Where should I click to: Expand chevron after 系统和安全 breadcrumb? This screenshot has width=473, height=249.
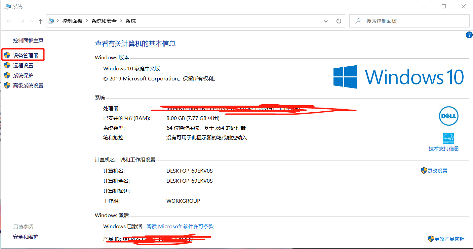tap(121, 21)
